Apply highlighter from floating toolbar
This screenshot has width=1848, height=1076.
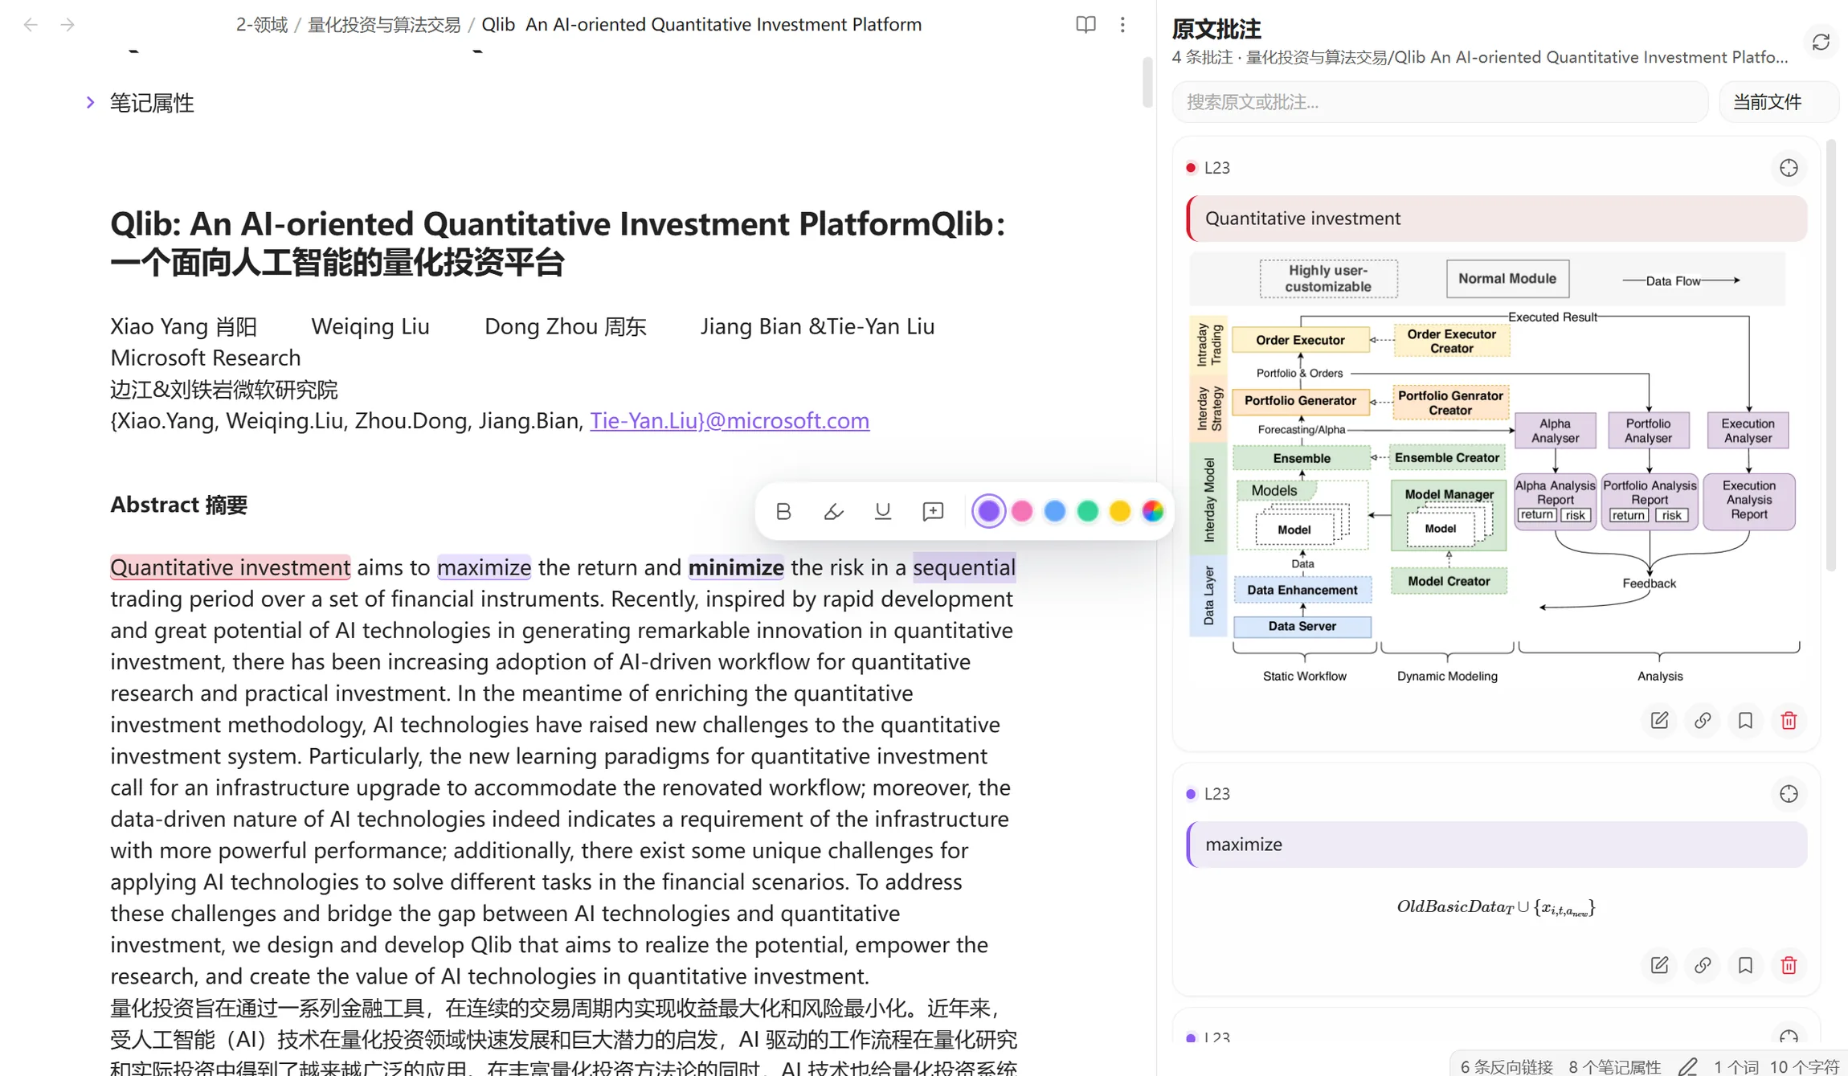pos(833,511)
